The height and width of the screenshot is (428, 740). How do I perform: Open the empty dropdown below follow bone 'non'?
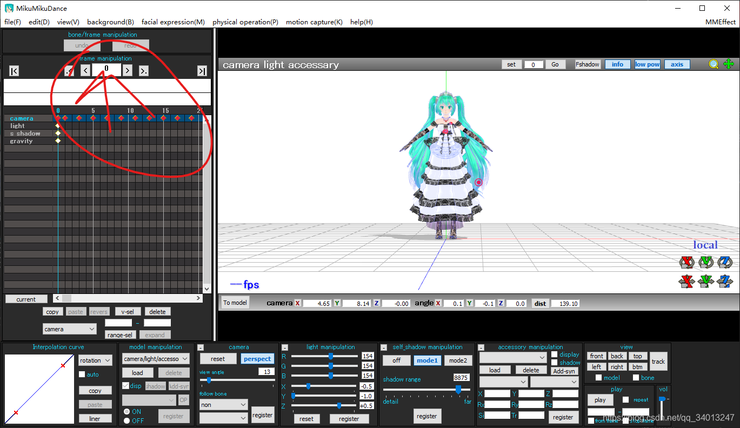(x=223, y=418)
